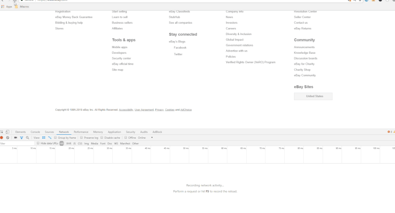Screen dimensions: 395x213
Task: Click the Announcements community link
Action: (304, 47)
